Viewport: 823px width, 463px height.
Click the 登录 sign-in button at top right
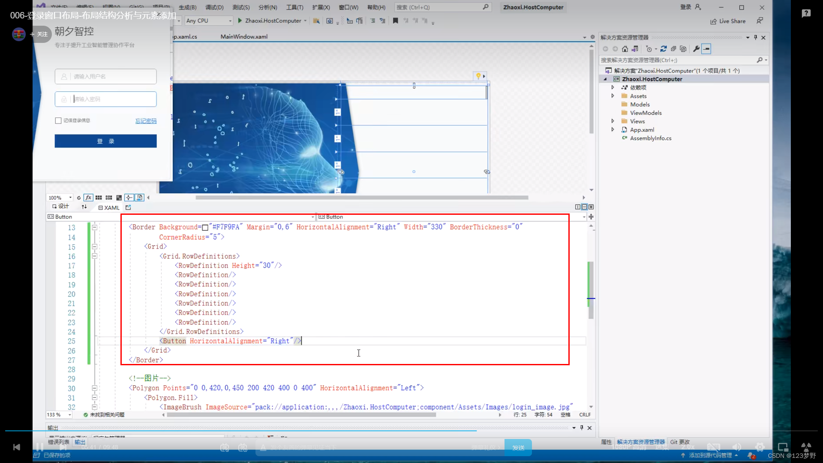(x=690, y=7)
